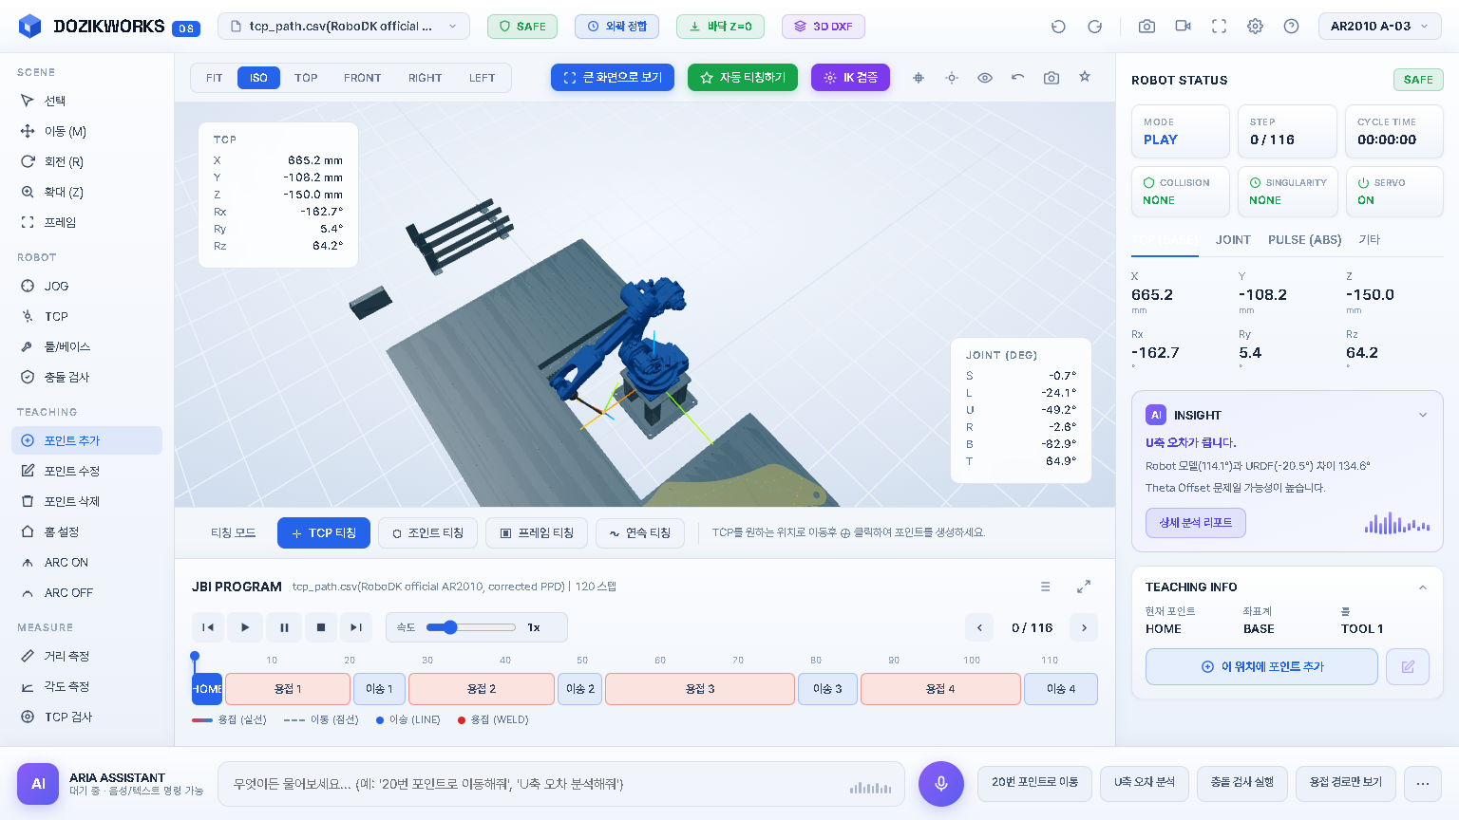1459x820 pixels.
Task: Switch the viewport to FRONT view
Action: point(363,78)
